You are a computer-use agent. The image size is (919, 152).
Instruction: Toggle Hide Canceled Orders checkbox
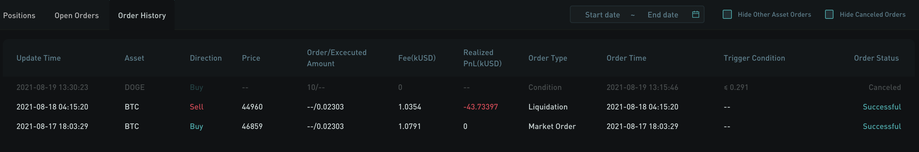pos(829,15)
